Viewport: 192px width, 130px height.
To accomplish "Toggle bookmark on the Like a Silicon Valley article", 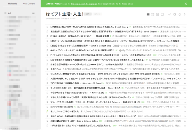I will [47, 121].
